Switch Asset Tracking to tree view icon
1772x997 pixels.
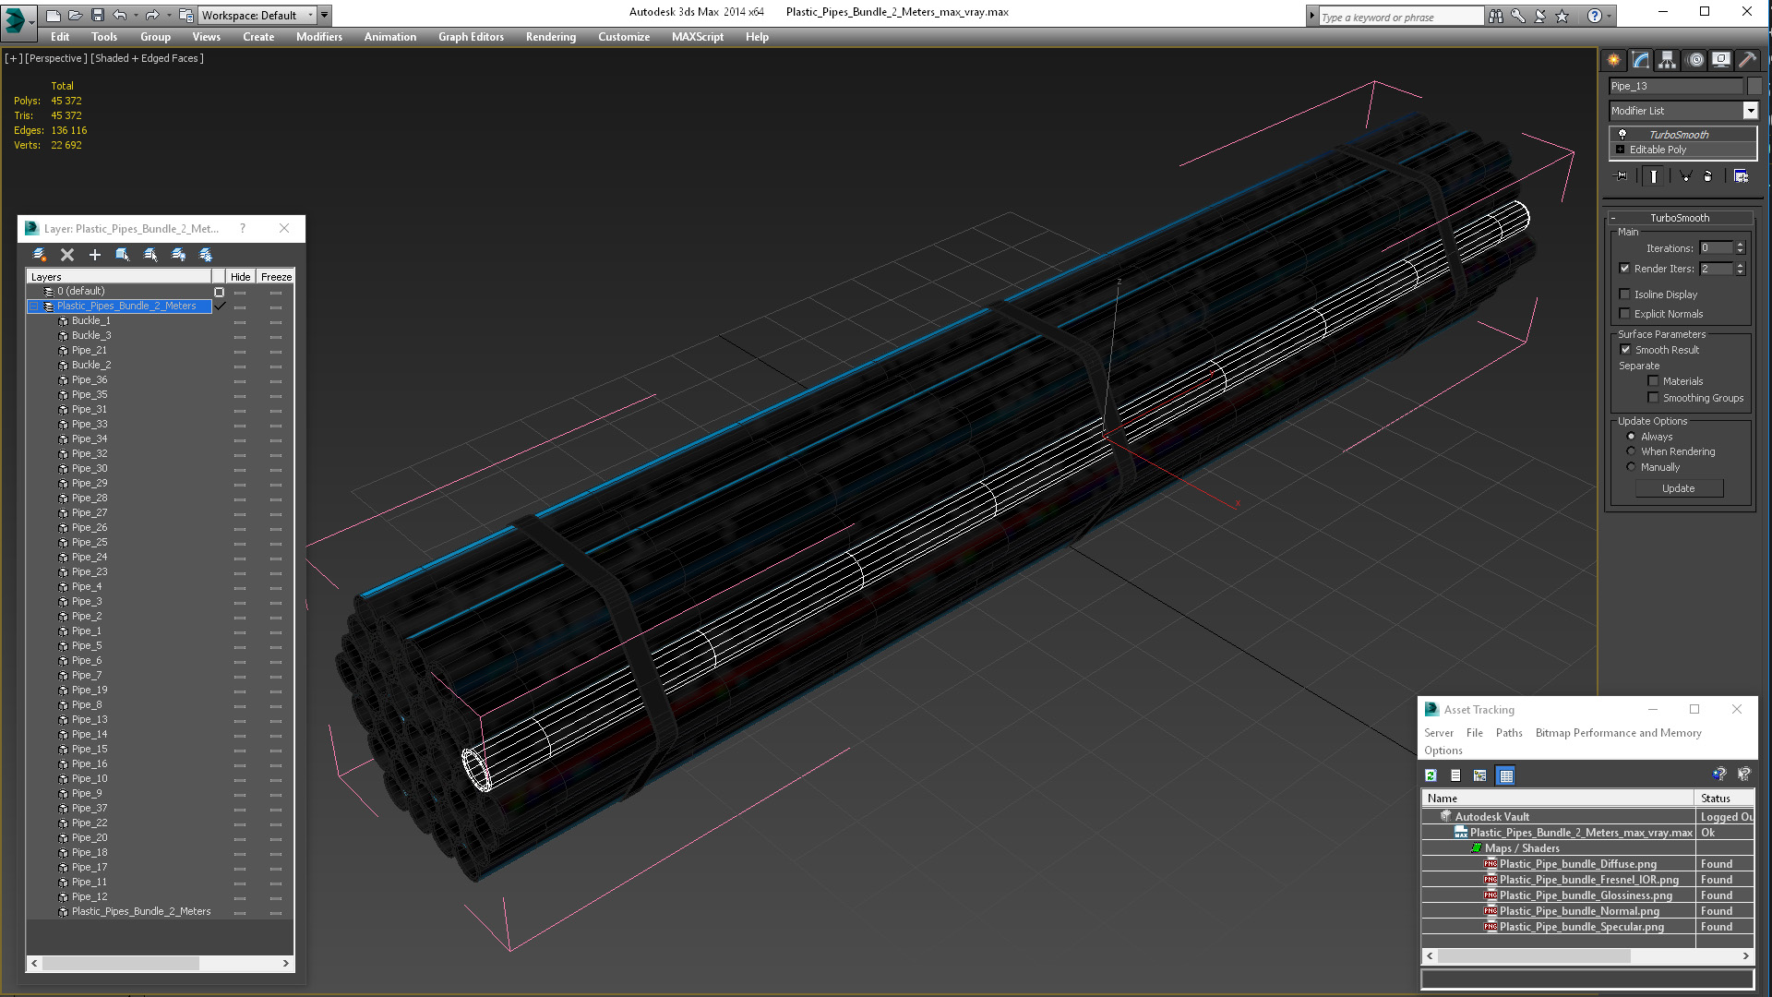click(1480, 775)
